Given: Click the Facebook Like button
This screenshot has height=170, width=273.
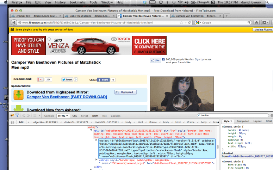Looking at the screenshot, I should [x=155, y=60].
